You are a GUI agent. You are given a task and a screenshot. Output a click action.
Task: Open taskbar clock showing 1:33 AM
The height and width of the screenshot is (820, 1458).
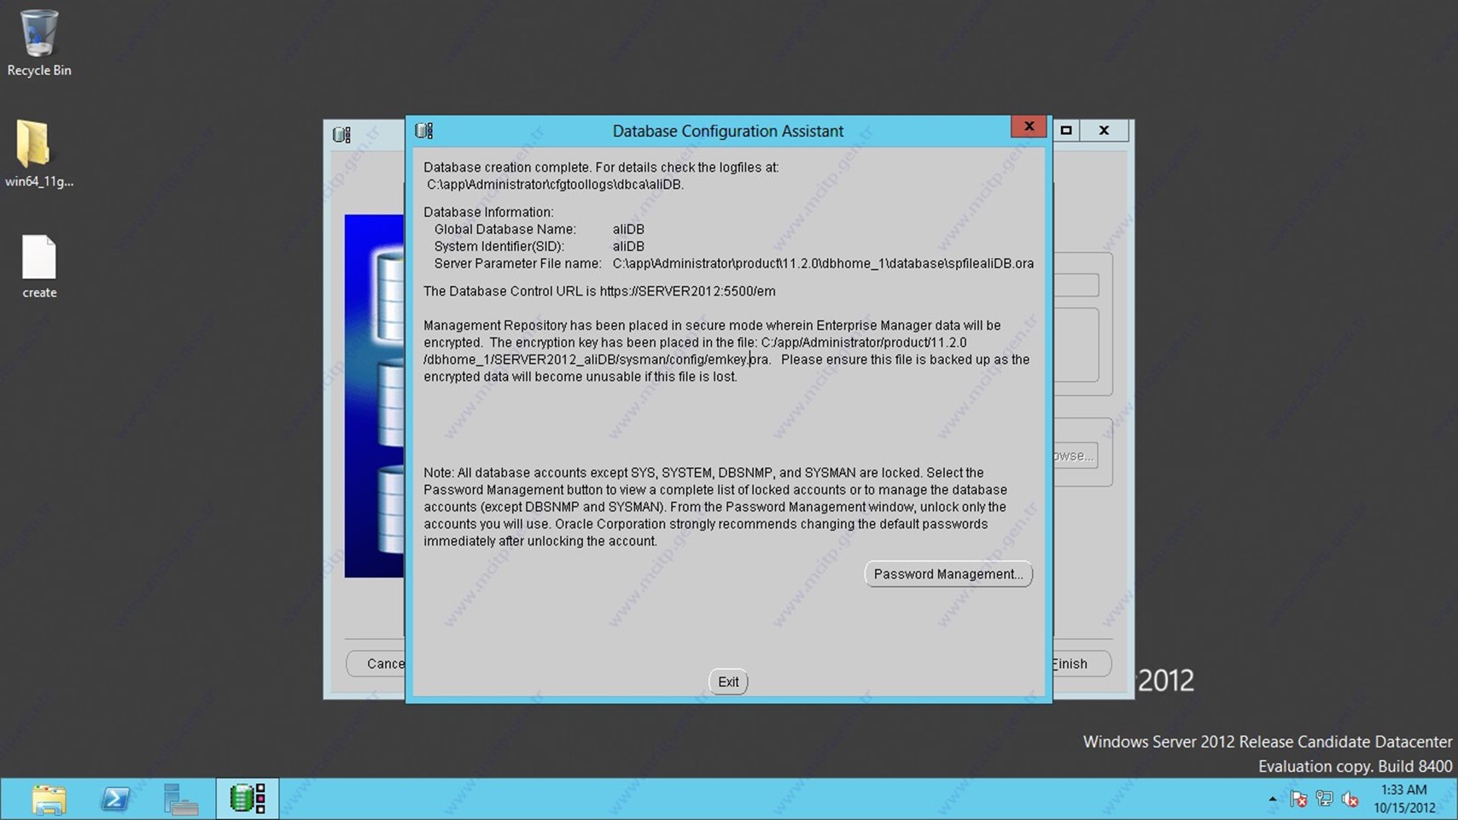point(1404,799)
